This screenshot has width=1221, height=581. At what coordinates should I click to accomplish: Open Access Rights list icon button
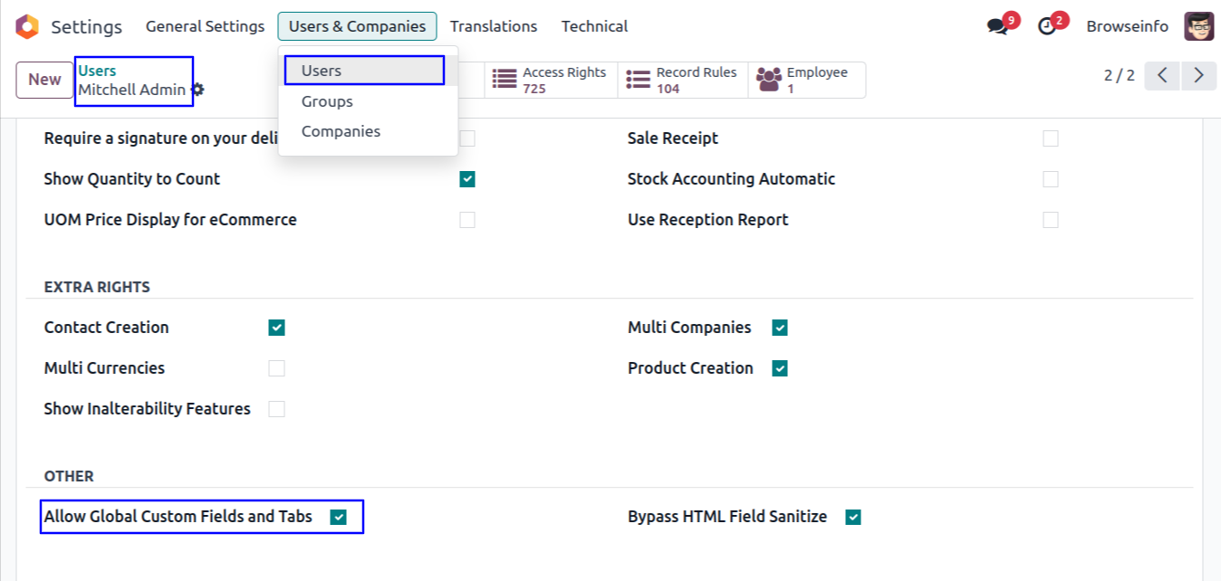click(505, 80)
